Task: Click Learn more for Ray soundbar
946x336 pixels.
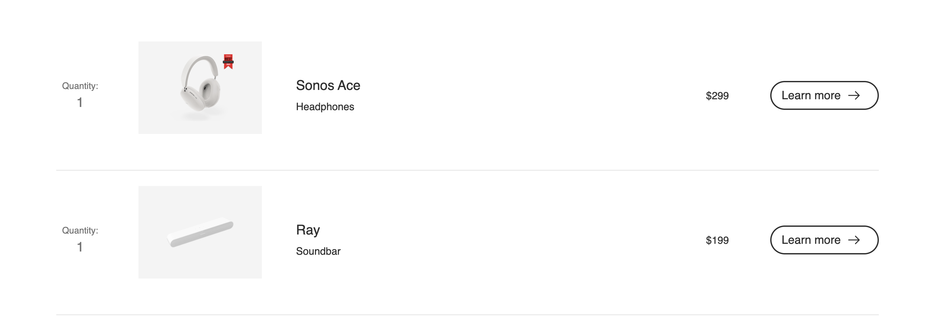Action: coord(824,240)
